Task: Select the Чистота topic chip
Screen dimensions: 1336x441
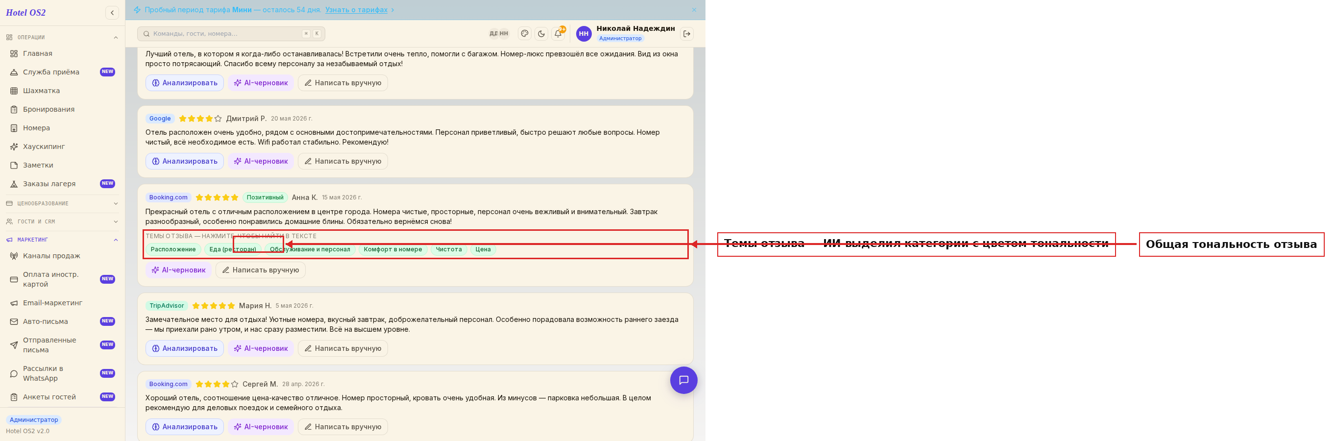Action: [449, 249]
